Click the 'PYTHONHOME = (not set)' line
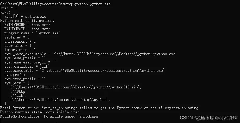 pos(27,25)
